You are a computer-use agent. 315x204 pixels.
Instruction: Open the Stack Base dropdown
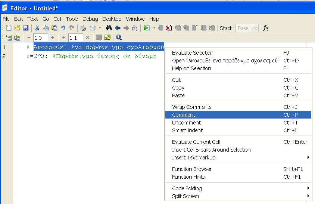click(247, 28)
